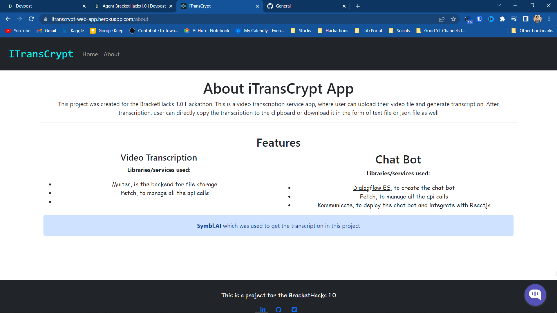The height and width of the screenshot is (313, 557).
Task: Bookmark this page with star icon
Action: [453, 19]
